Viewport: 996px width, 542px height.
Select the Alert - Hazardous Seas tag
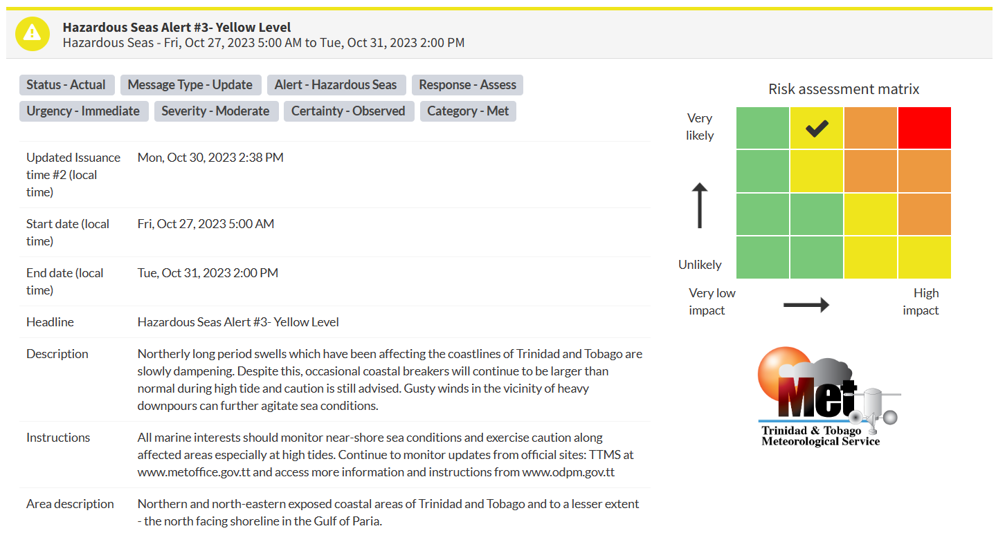[x=336, y=85]
